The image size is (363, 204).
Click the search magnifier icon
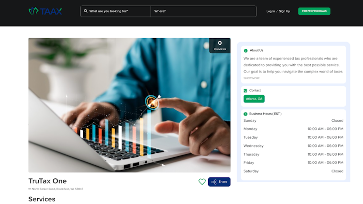pos(86,11)
